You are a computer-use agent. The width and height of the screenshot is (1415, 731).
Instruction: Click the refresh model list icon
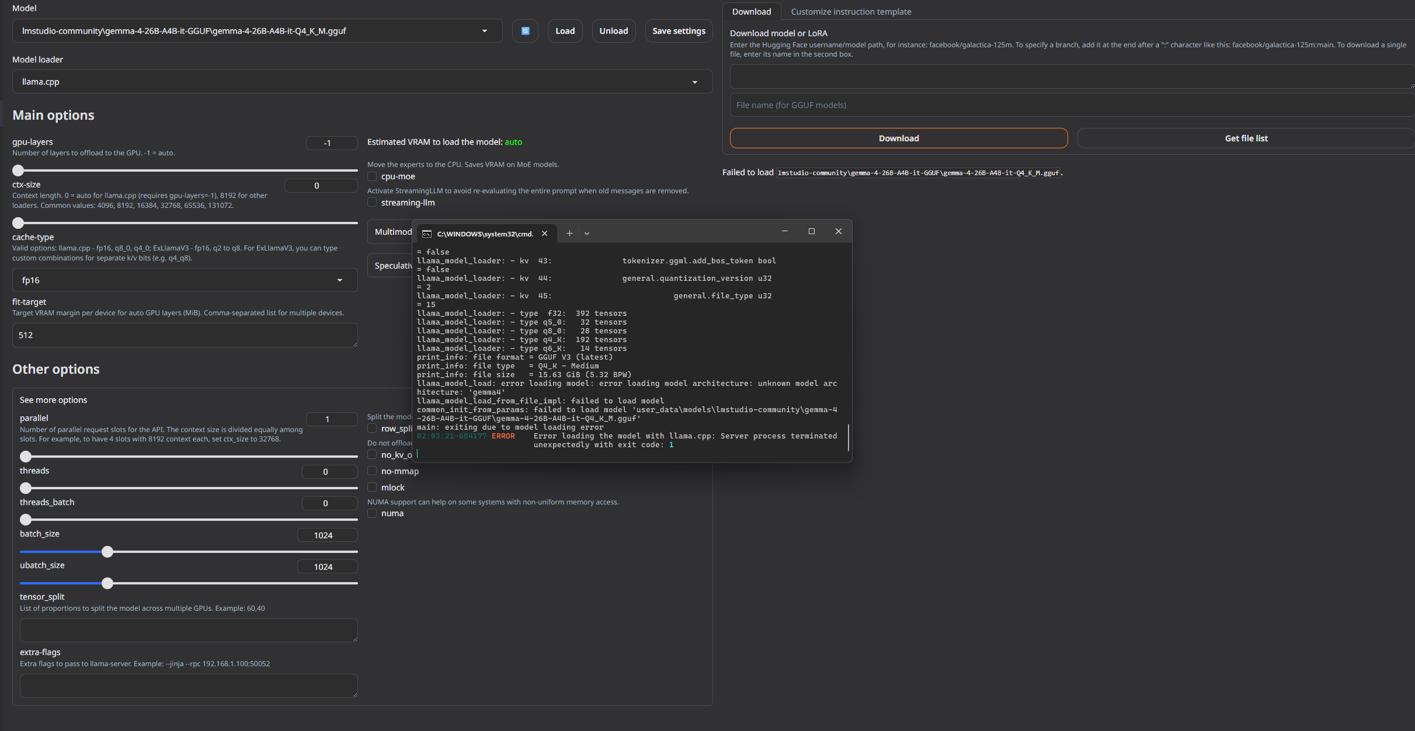[525, 31]
